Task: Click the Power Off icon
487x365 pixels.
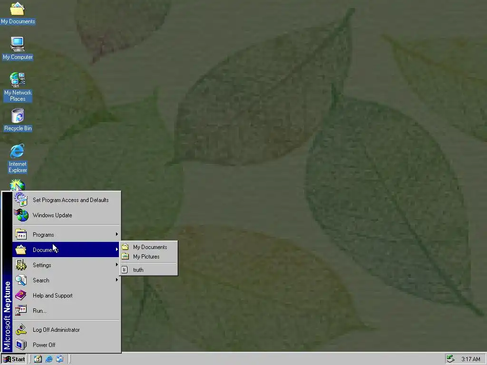Action: [x=21, y=345]
